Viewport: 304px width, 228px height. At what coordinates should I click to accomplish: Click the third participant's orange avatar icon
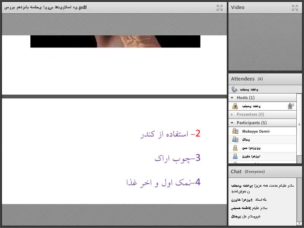pyautogui.click(x=235, y=148)
